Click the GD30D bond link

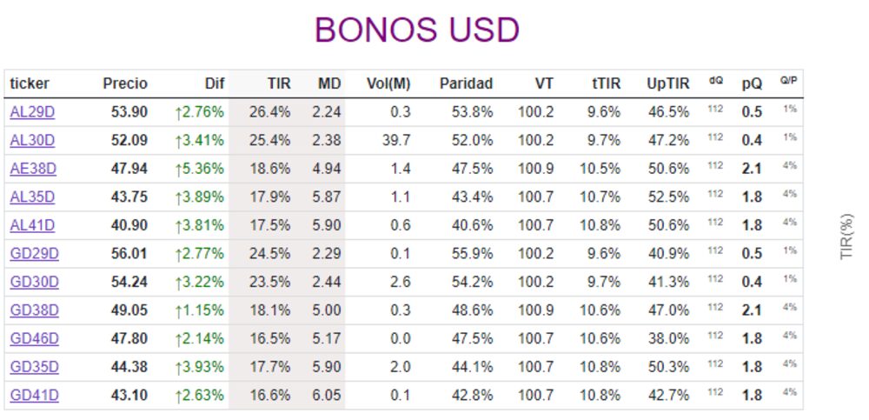(x=34, y=282)
